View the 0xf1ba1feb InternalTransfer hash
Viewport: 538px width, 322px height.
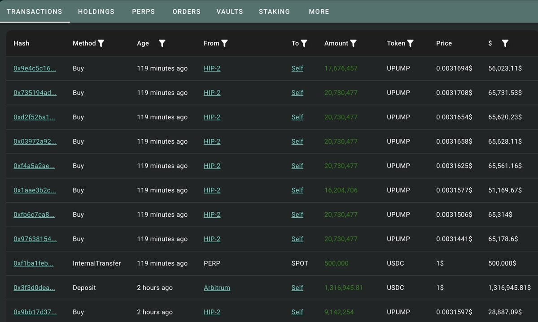[x=33, y=263]
